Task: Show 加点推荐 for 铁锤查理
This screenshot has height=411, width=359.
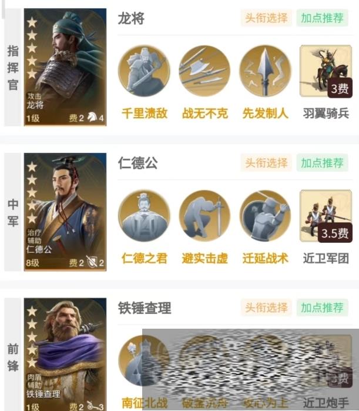Action: coord(322,308)
